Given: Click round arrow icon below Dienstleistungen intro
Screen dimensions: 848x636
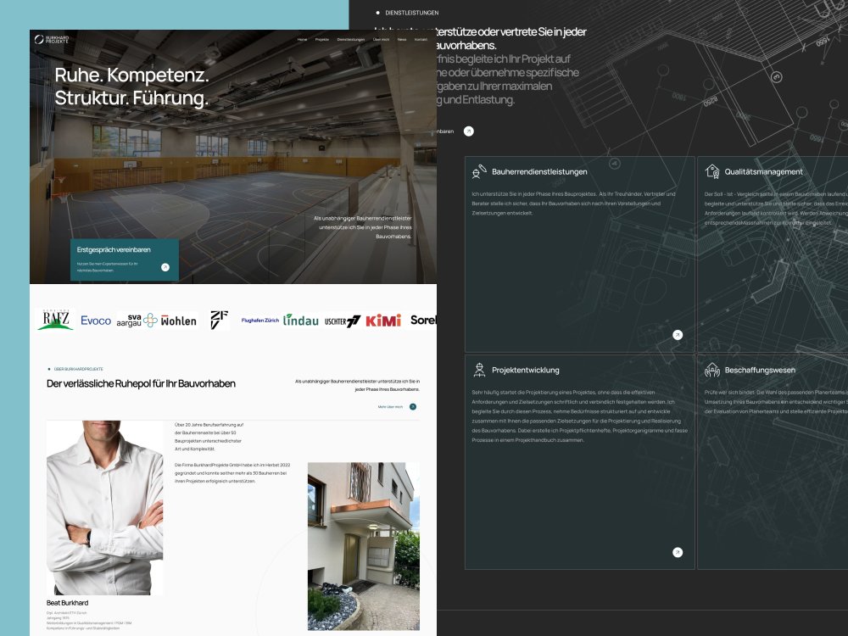Looking at the screenshot, I should tap(469, 131).
